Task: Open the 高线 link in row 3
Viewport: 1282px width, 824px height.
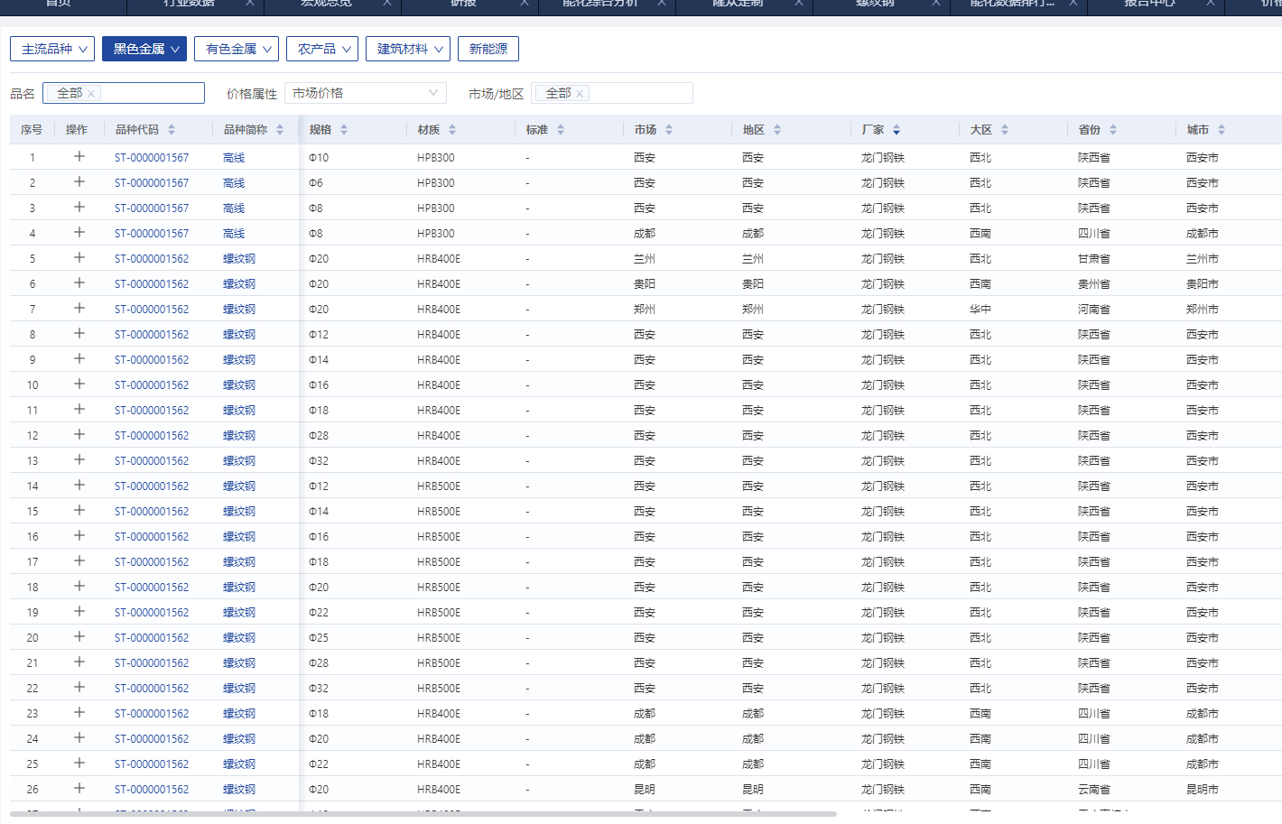Action: pyautogui.click(x=234, y=208)
